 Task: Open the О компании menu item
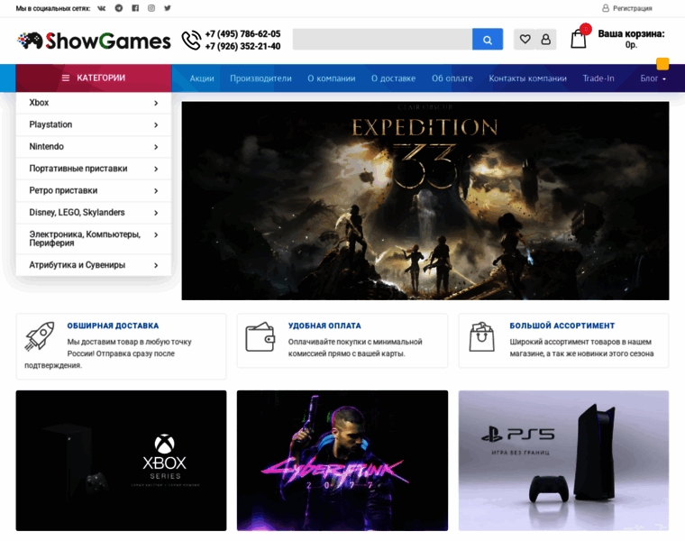pos(331,78)
